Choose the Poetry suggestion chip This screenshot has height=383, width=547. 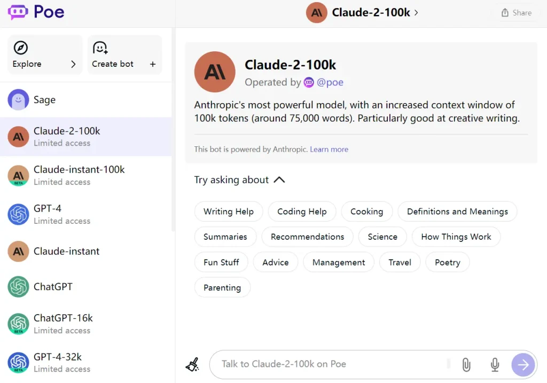(x=448, y=262)
